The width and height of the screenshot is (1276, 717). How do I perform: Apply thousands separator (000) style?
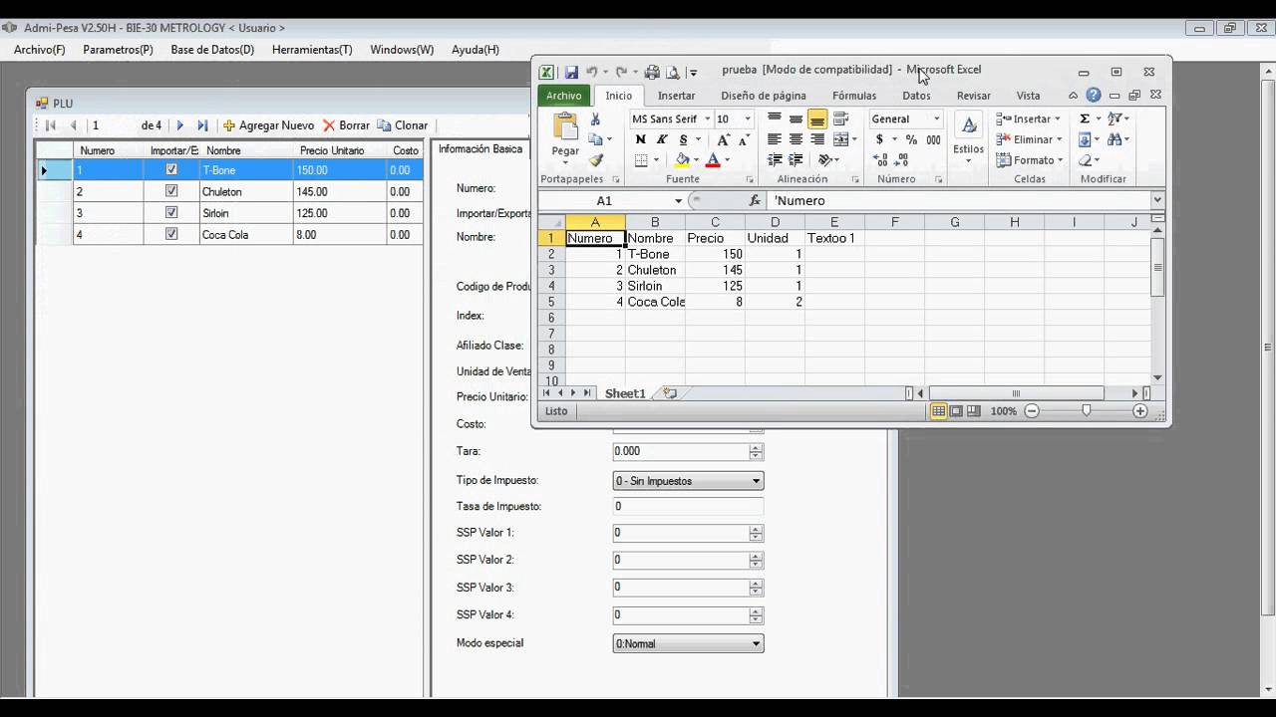click(933, 139)
